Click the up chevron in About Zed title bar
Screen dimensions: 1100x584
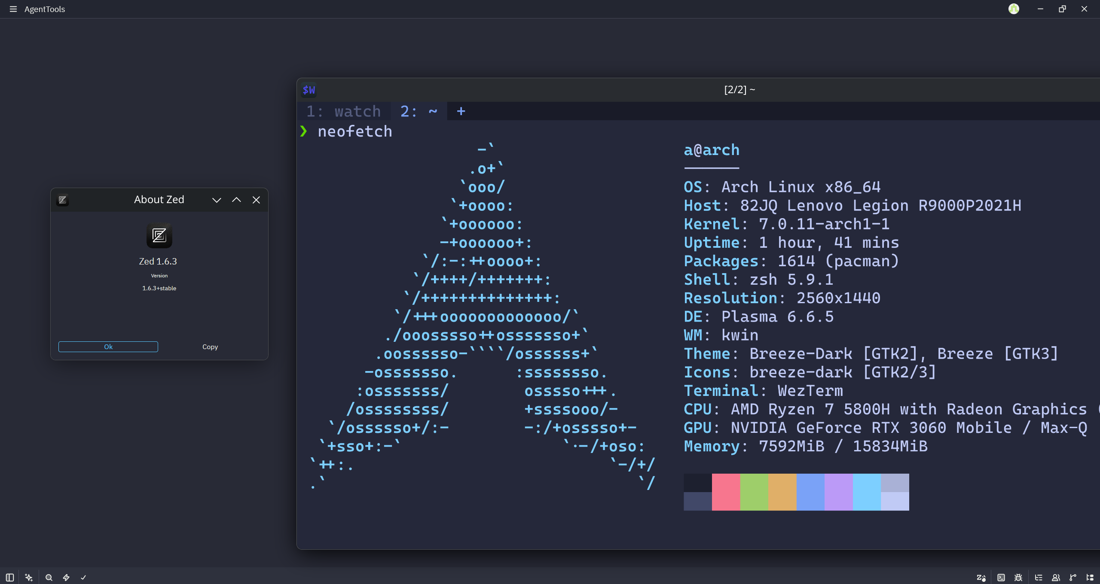[x=236, y=200]
